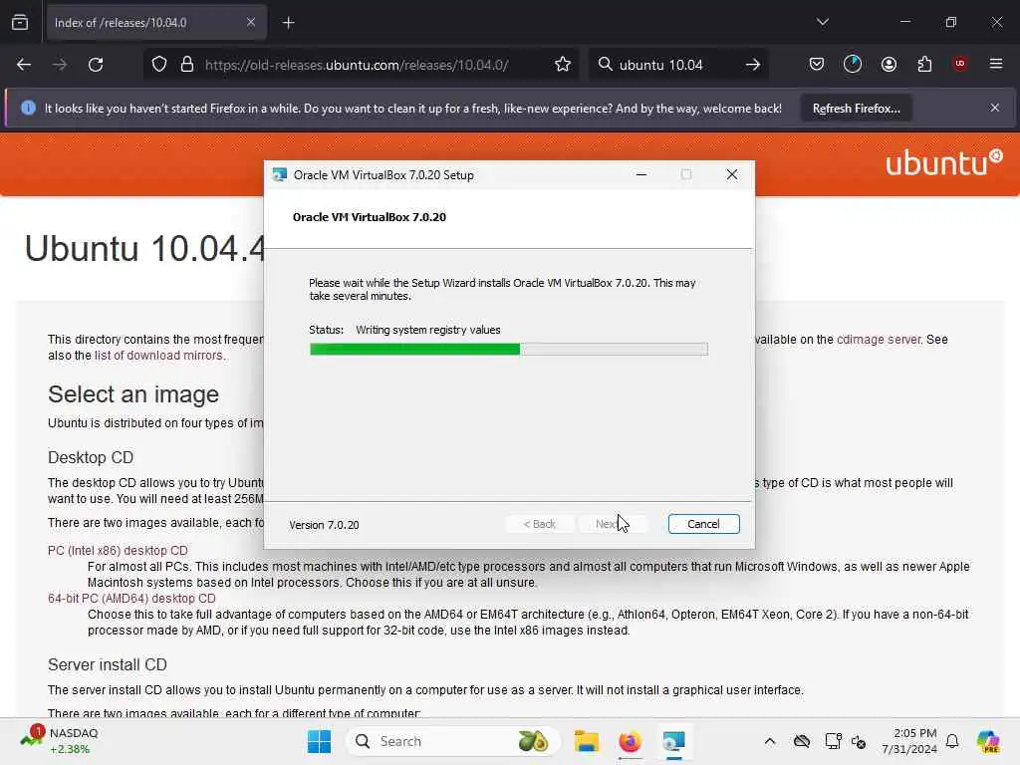Reload the page in Firefox
This screenshot has width=1020, height=765.
(96, 65)
